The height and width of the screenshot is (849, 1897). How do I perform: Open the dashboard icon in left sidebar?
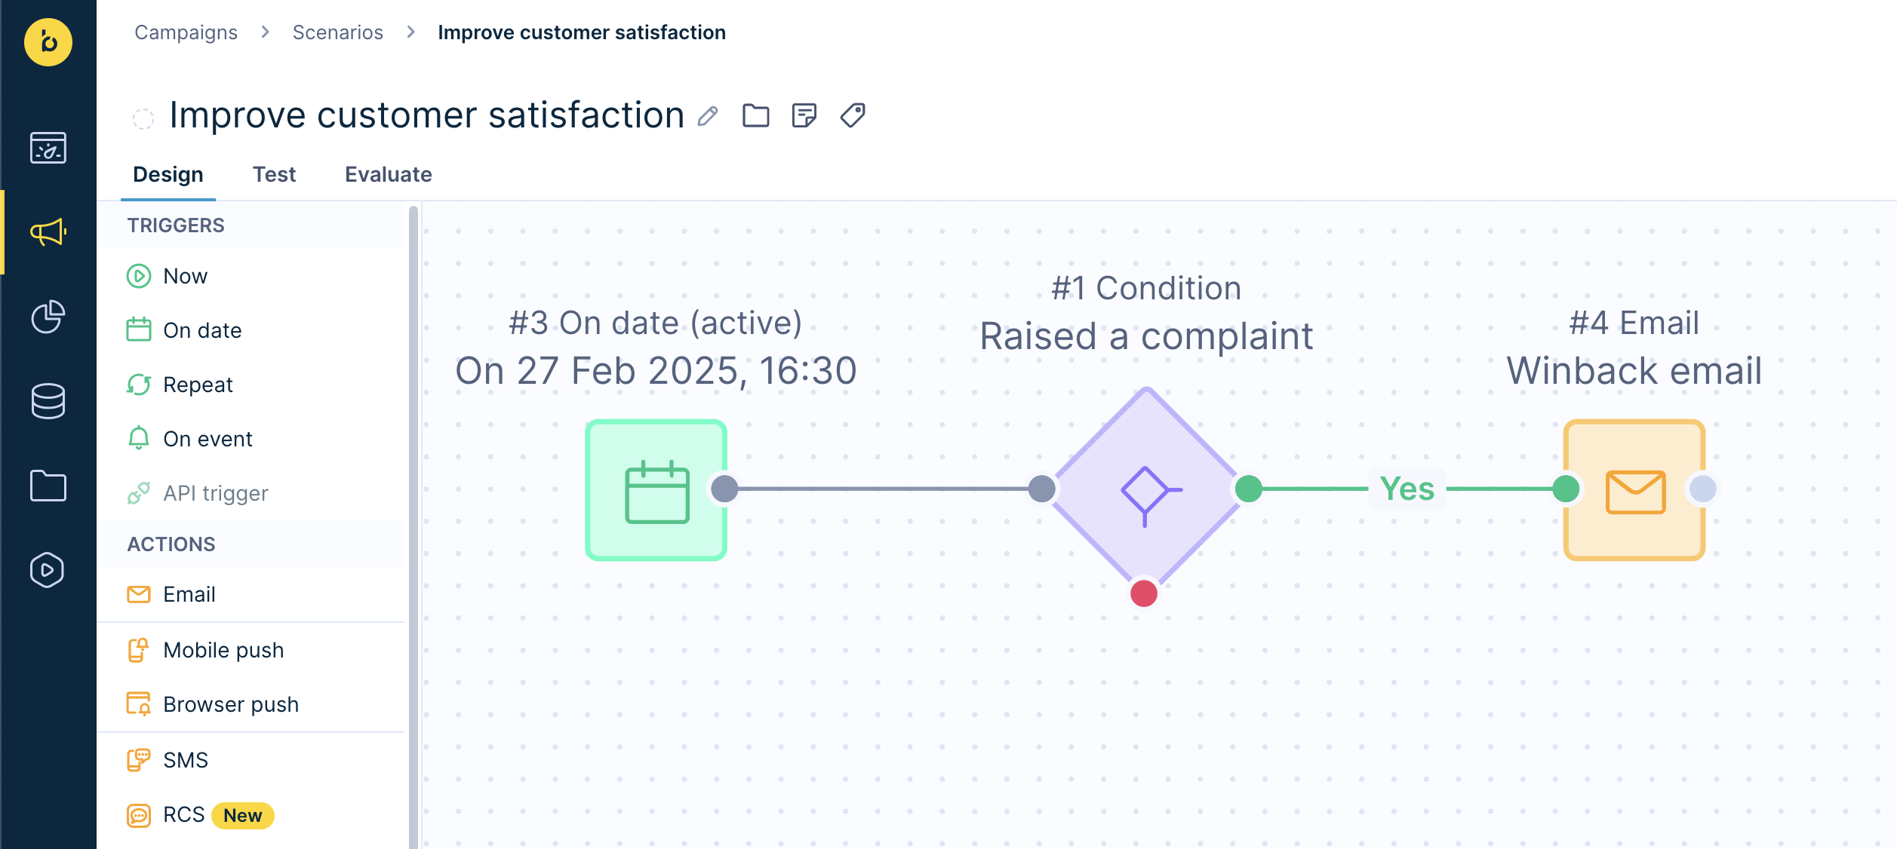tap(48, 148)
